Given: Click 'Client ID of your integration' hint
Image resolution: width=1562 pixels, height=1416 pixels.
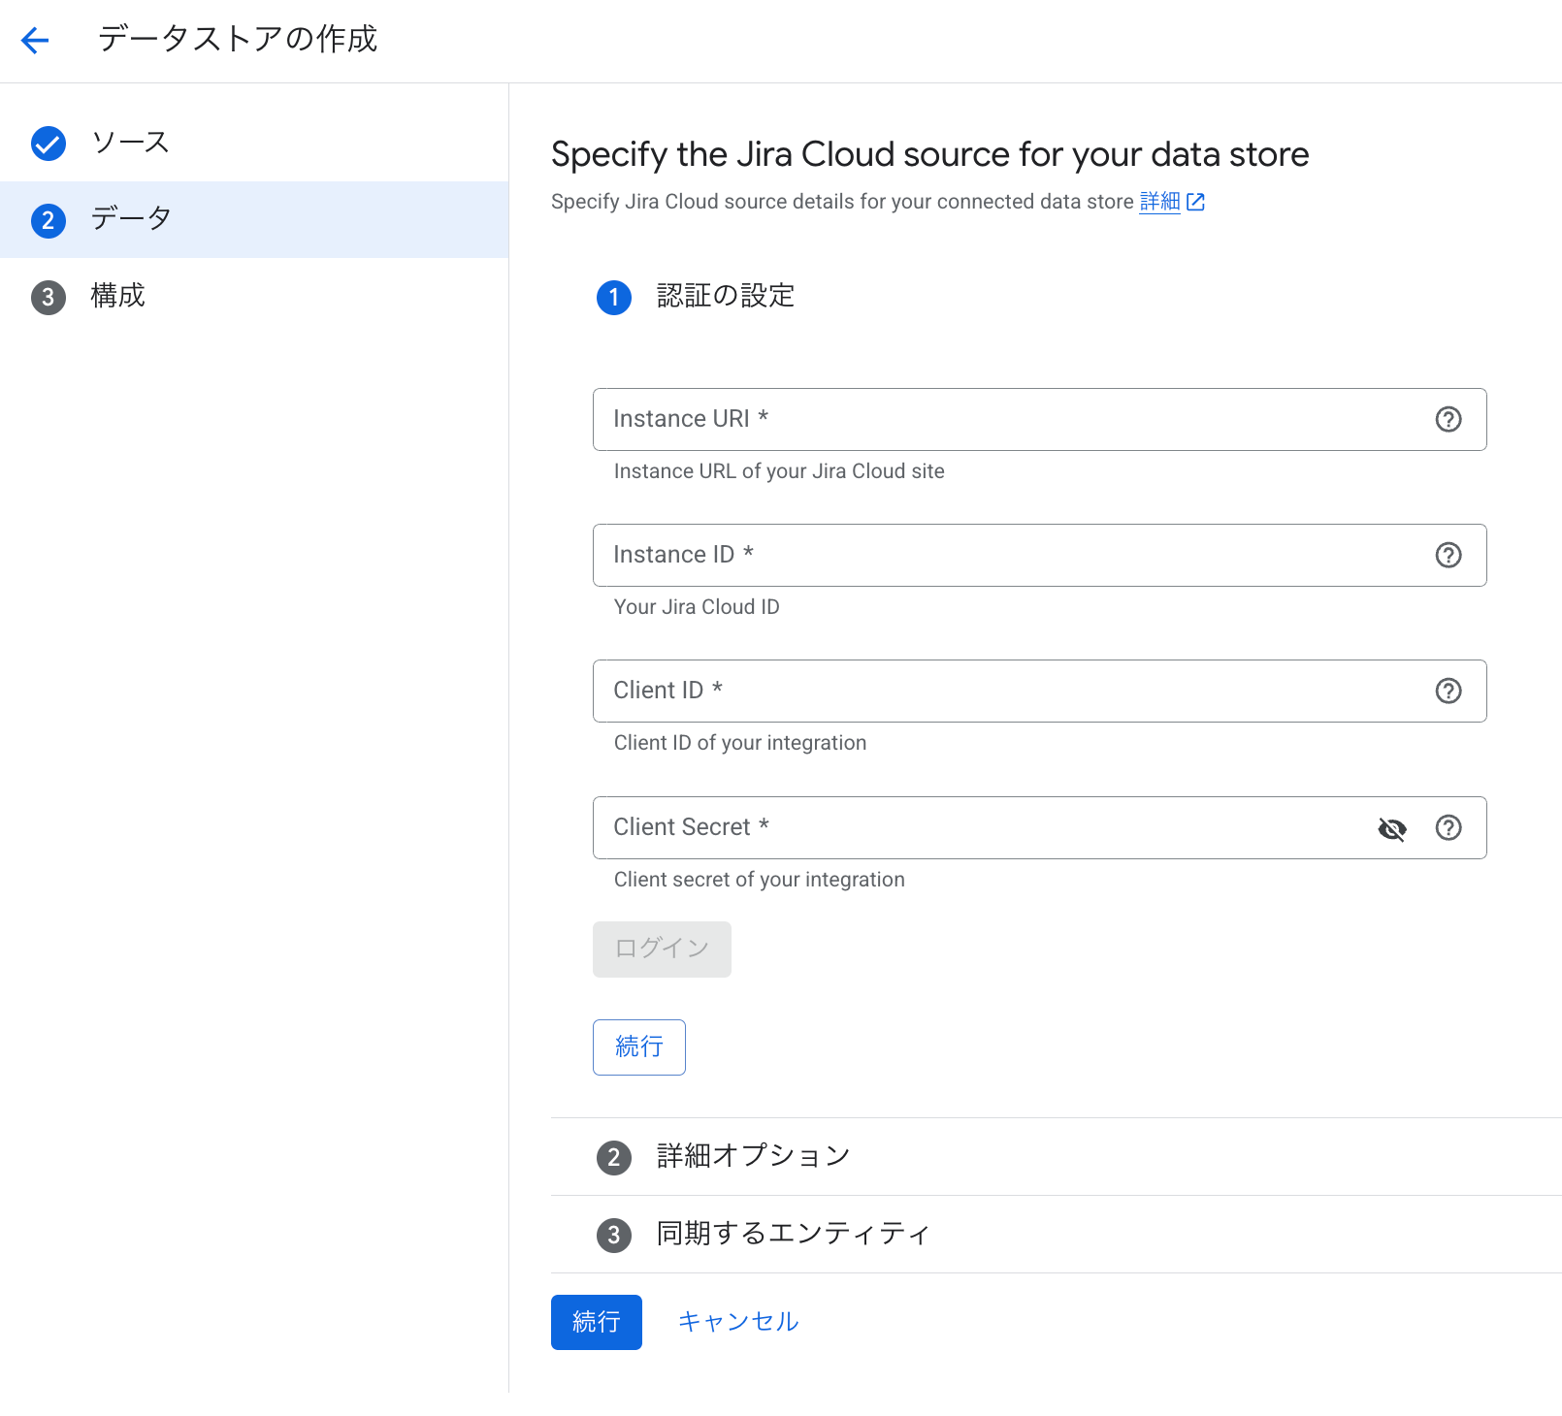Looking at the screenshot, I should pyautogui.click(x=740, y=743).
